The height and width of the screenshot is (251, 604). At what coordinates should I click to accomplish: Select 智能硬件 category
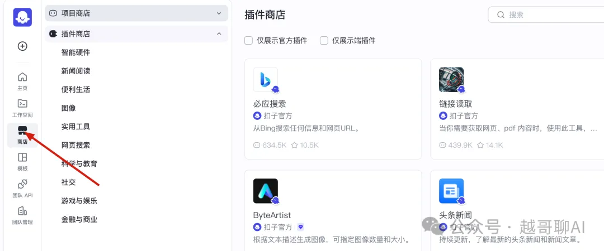click(75, 52)
